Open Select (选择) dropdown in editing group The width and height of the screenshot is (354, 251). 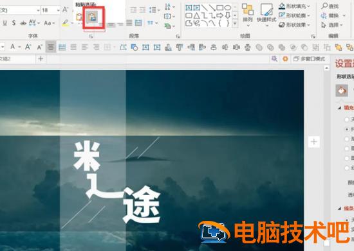pos(332,25)
